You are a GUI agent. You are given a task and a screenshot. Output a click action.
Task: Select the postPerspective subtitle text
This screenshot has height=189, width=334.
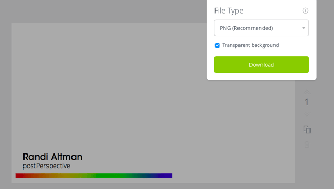click(x=46, y=166)
